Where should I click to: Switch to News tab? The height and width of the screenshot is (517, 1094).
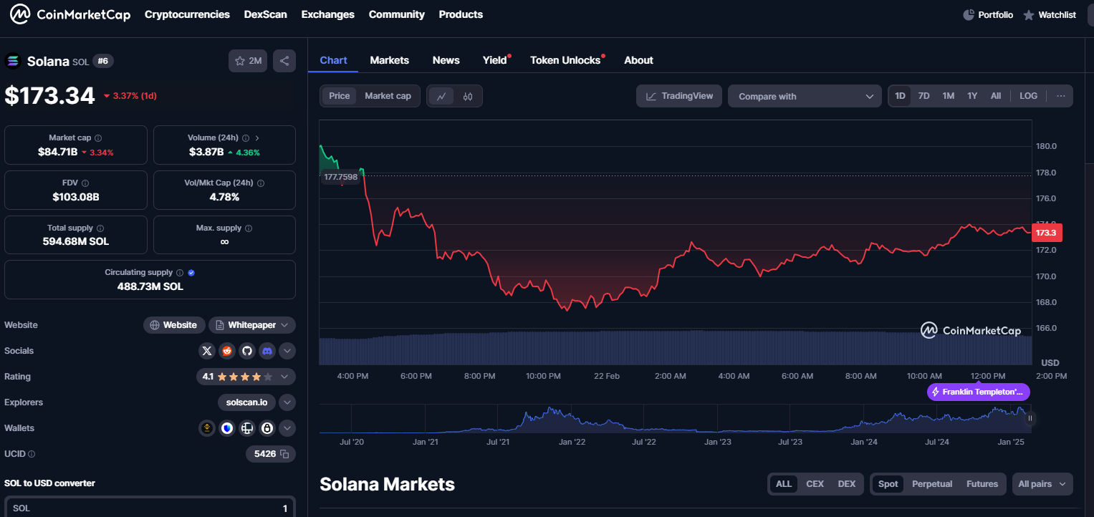446,60
